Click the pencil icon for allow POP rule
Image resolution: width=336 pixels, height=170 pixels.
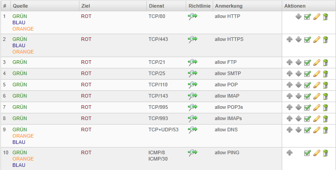pyautogui.click(x=317, y=85)
